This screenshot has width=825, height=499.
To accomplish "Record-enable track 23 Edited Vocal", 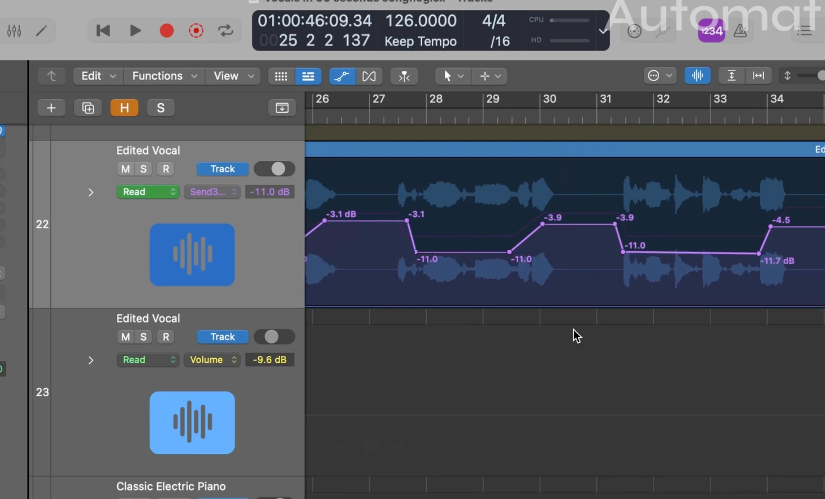I will point(166,337).
